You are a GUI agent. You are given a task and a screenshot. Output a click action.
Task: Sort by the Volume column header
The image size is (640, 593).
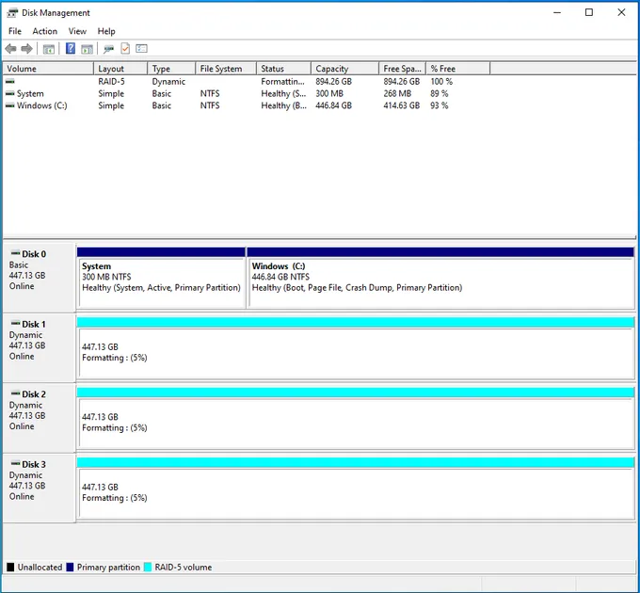tap(48, 69)
